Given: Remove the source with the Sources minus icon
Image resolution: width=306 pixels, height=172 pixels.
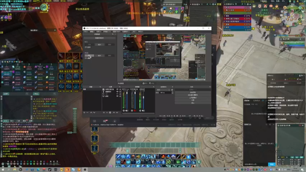Looking at the screenshot, I should [107, 112].
